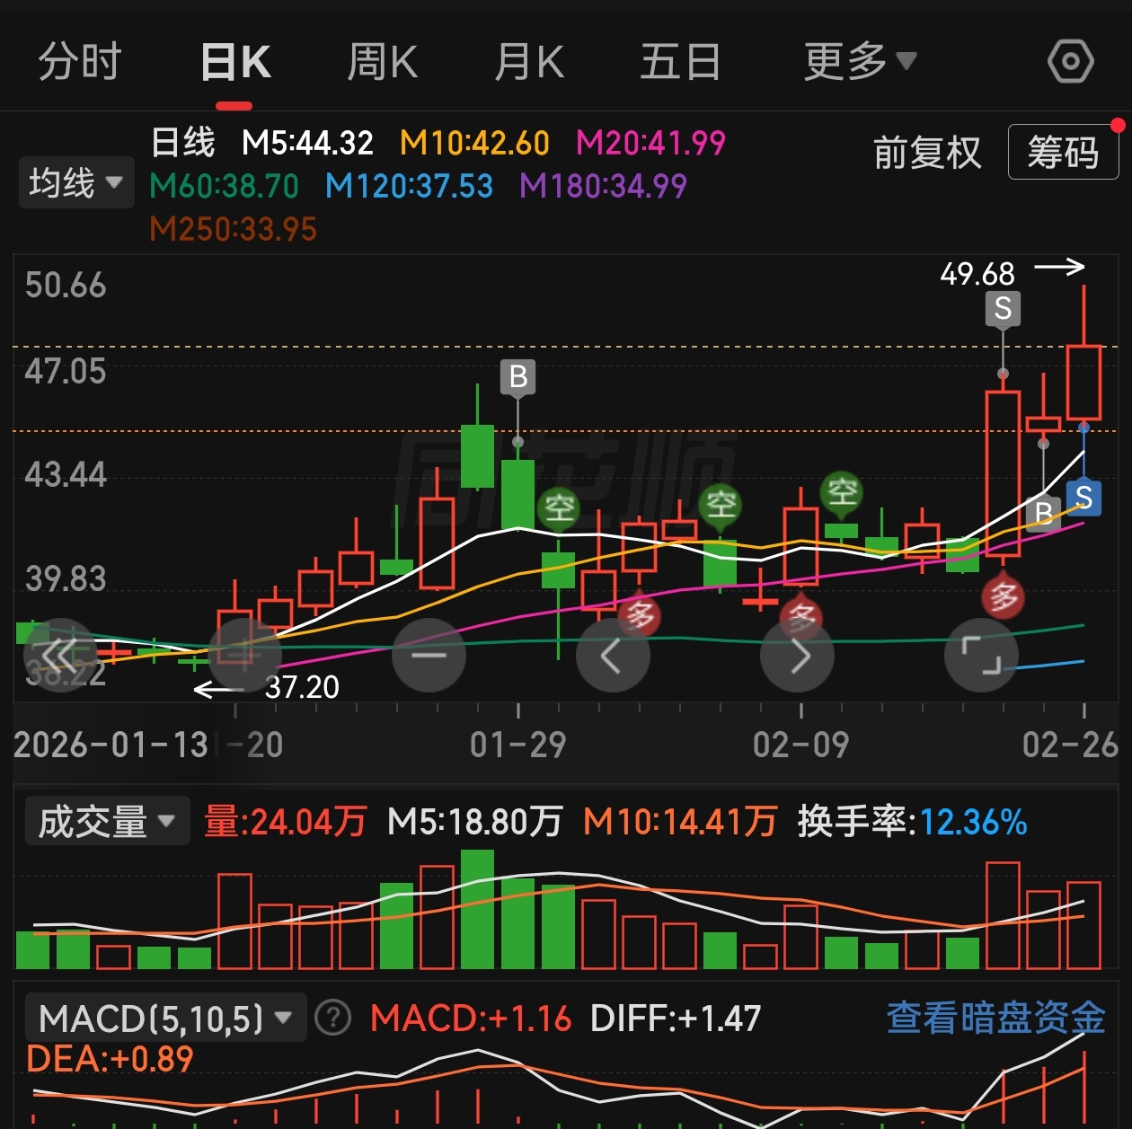Tap the left arrow pan chart button
The height and width of the screenshot is (1129, 1132).
click(613, 656)
